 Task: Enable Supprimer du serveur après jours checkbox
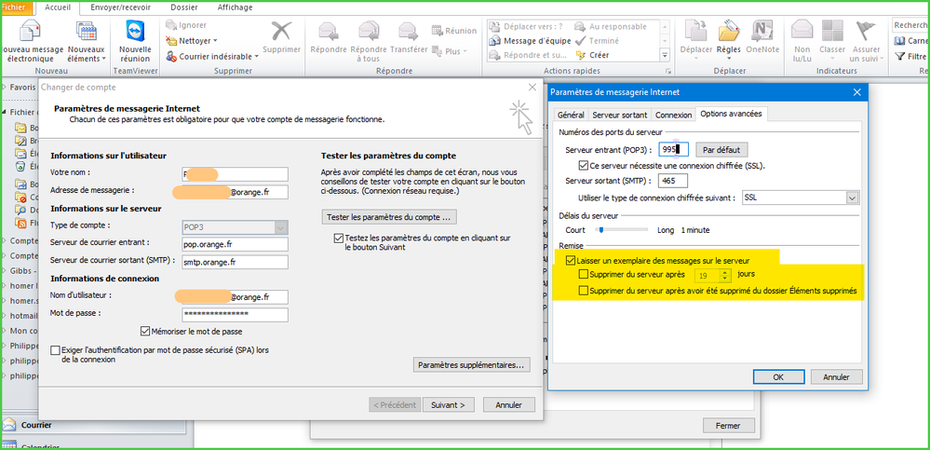[584, 275]
